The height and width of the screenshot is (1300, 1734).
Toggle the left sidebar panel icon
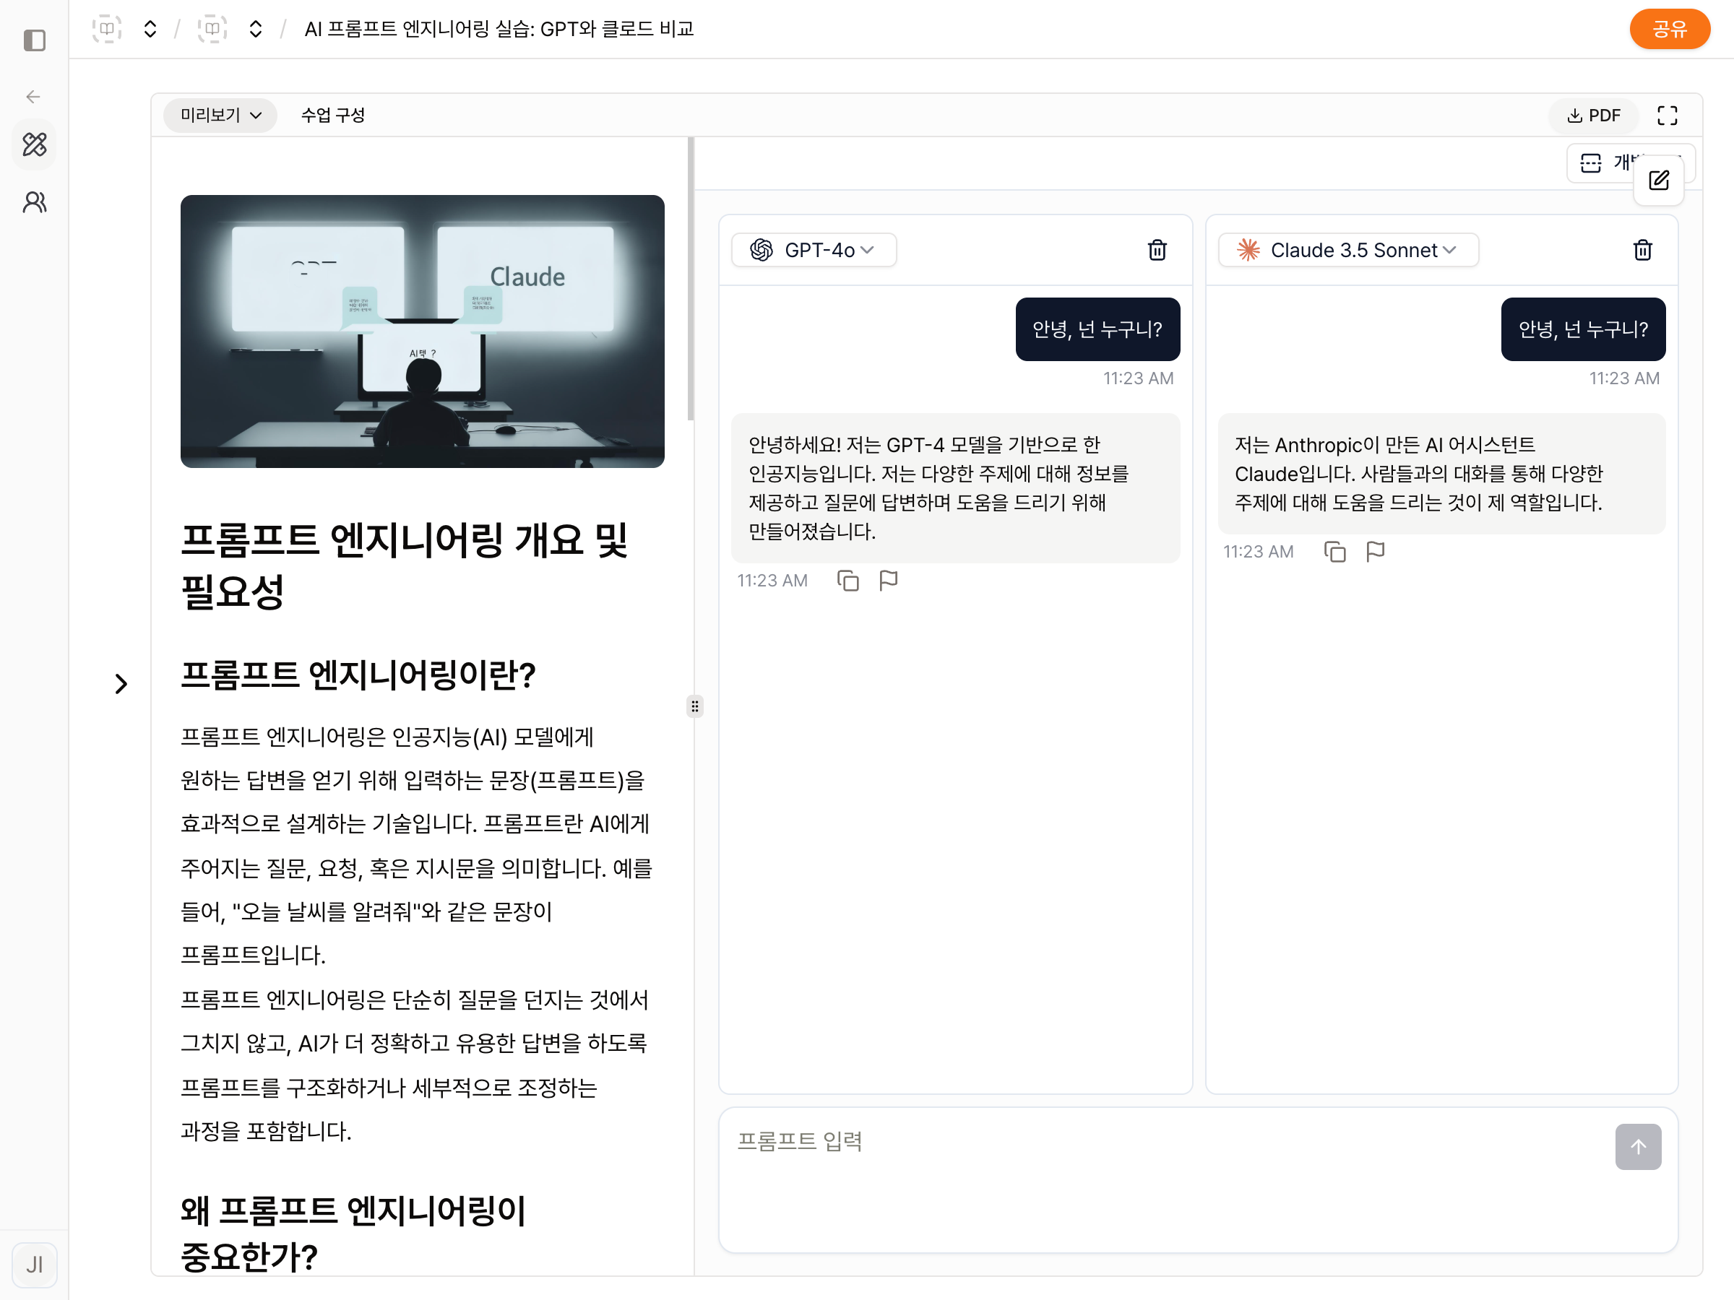35,40
